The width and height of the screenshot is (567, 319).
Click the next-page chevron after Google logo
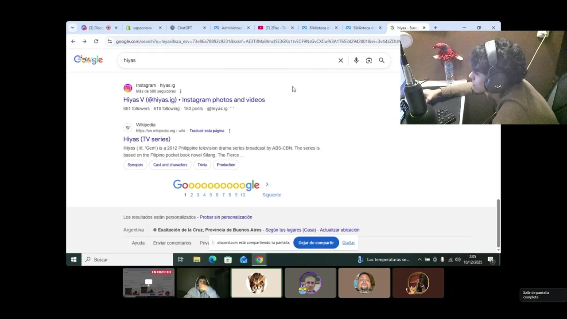[267, 184]
